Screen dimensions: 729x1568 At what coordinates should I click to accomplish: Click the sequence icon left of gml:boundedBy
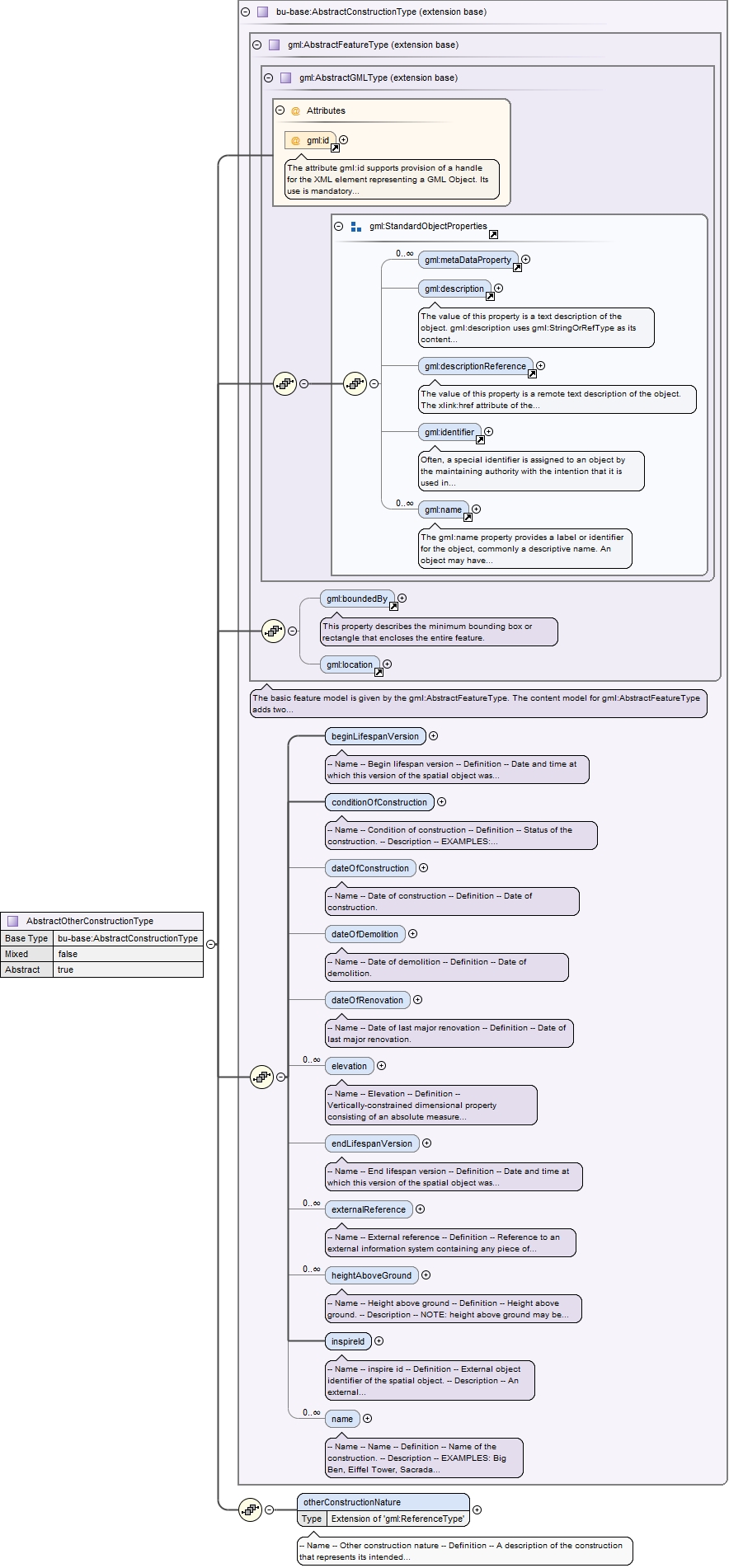(x=273, y=631)
